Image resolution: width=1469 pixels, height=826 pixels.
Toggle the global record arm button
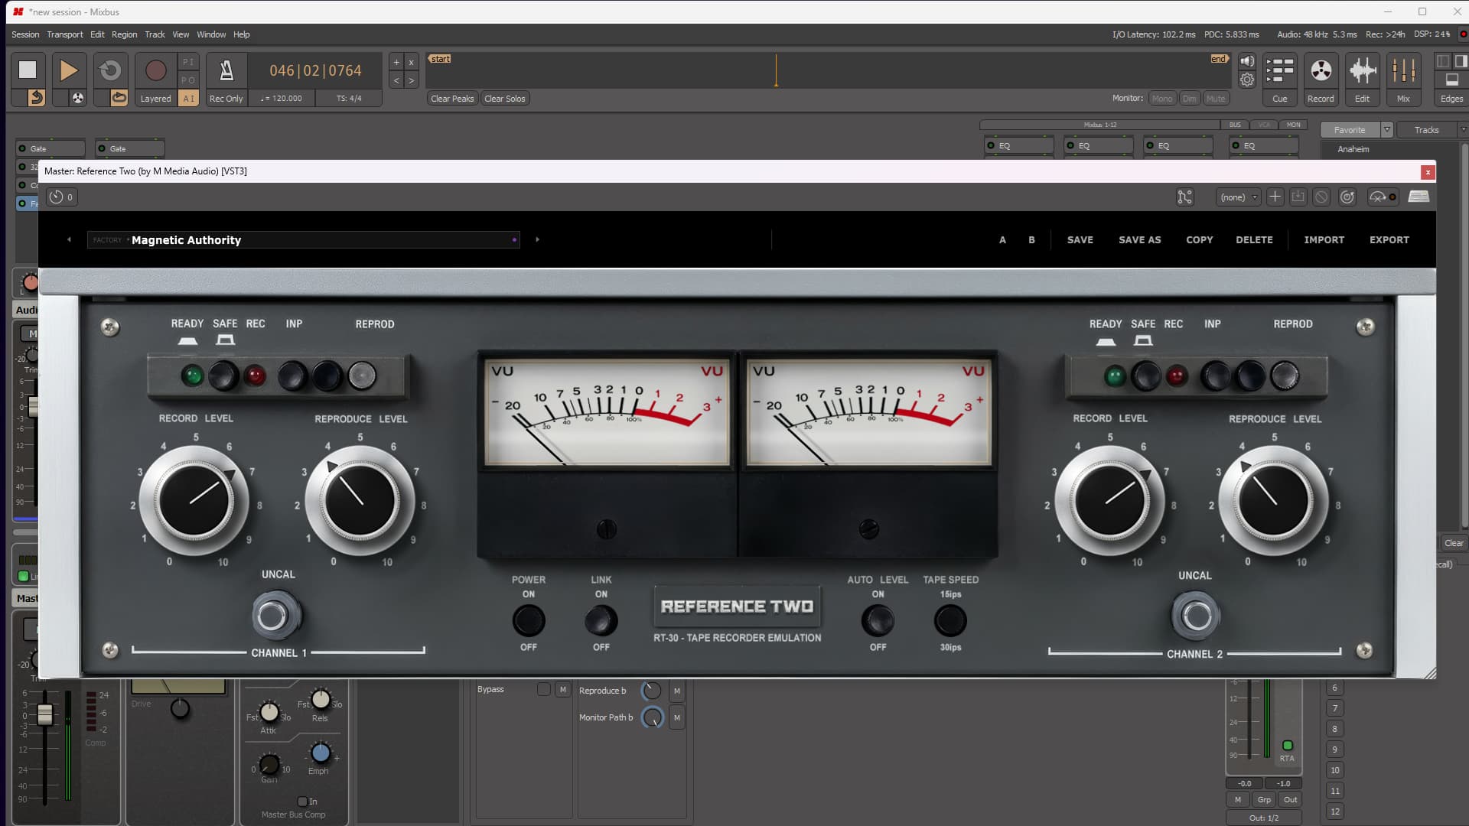pyautogui.click(x=155, y=70)
